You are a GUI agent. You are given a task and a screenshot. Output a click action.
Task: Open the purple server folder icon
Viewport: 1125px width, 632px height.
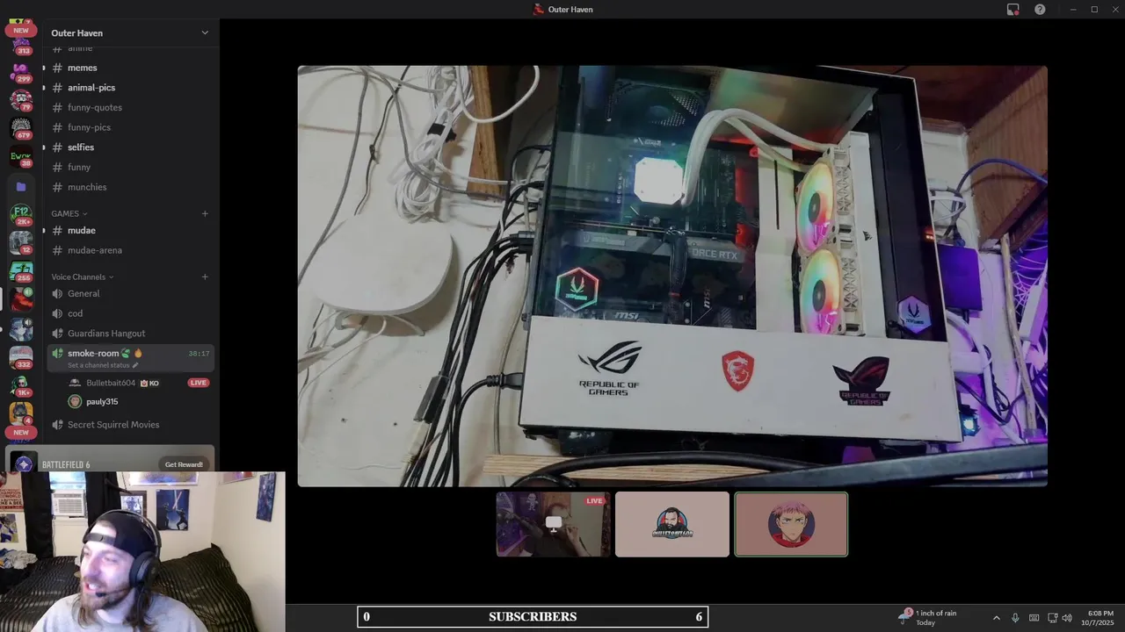pyautogui.click(x=21, y=186)
